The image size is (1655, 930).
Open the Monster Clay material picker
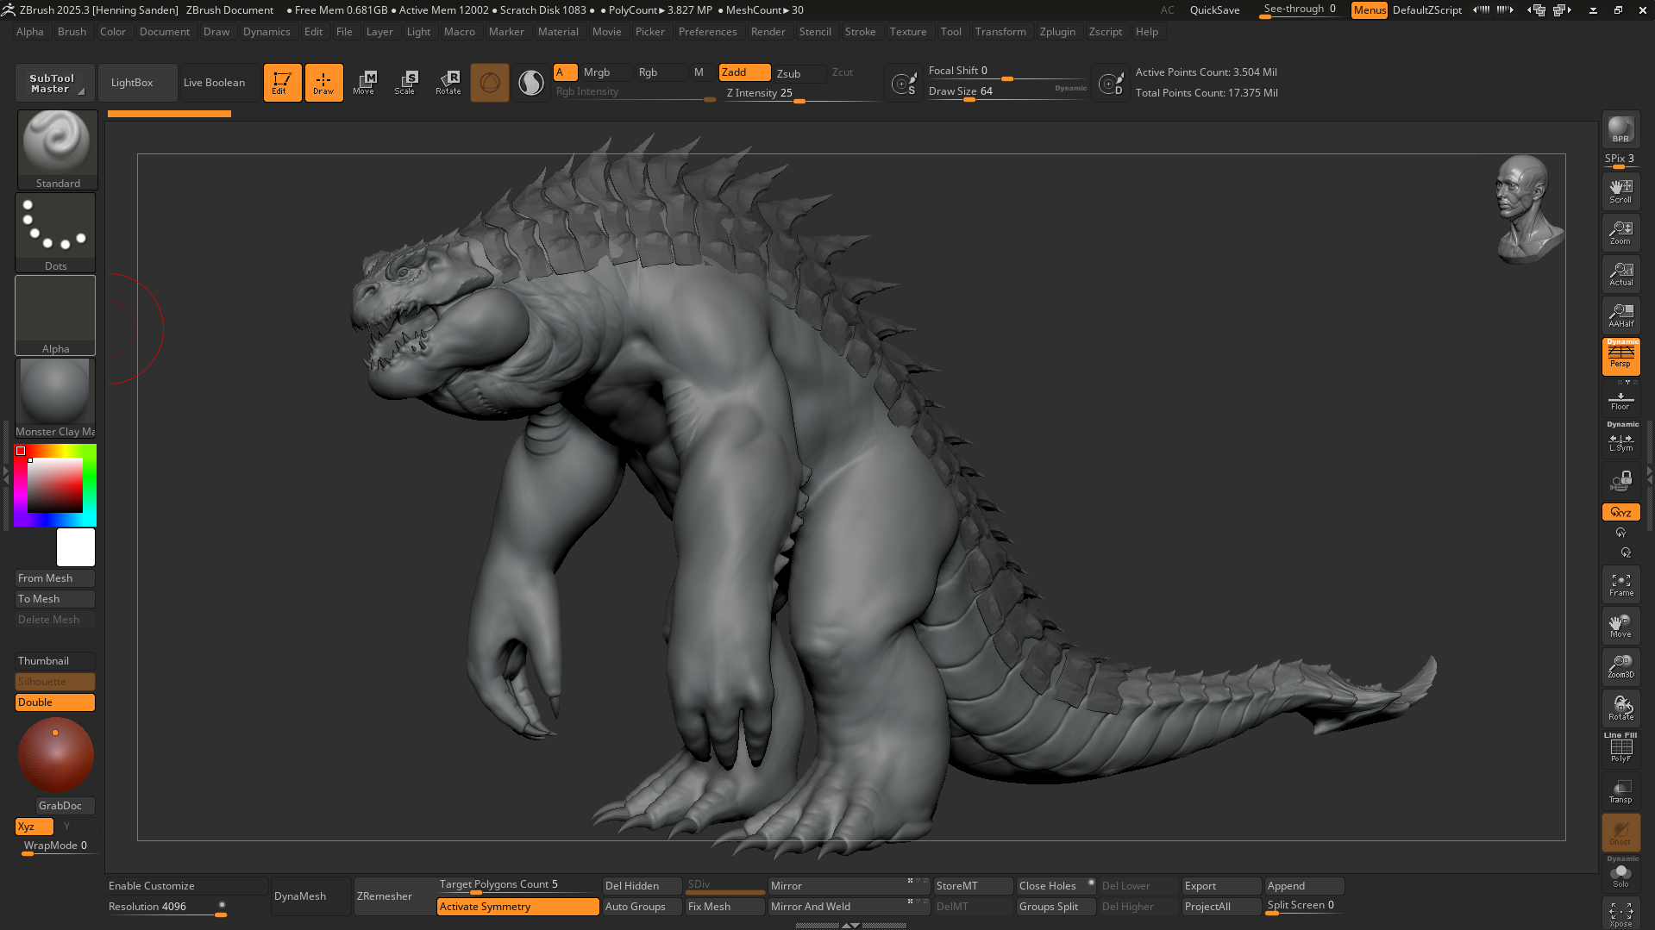(55, 398)
